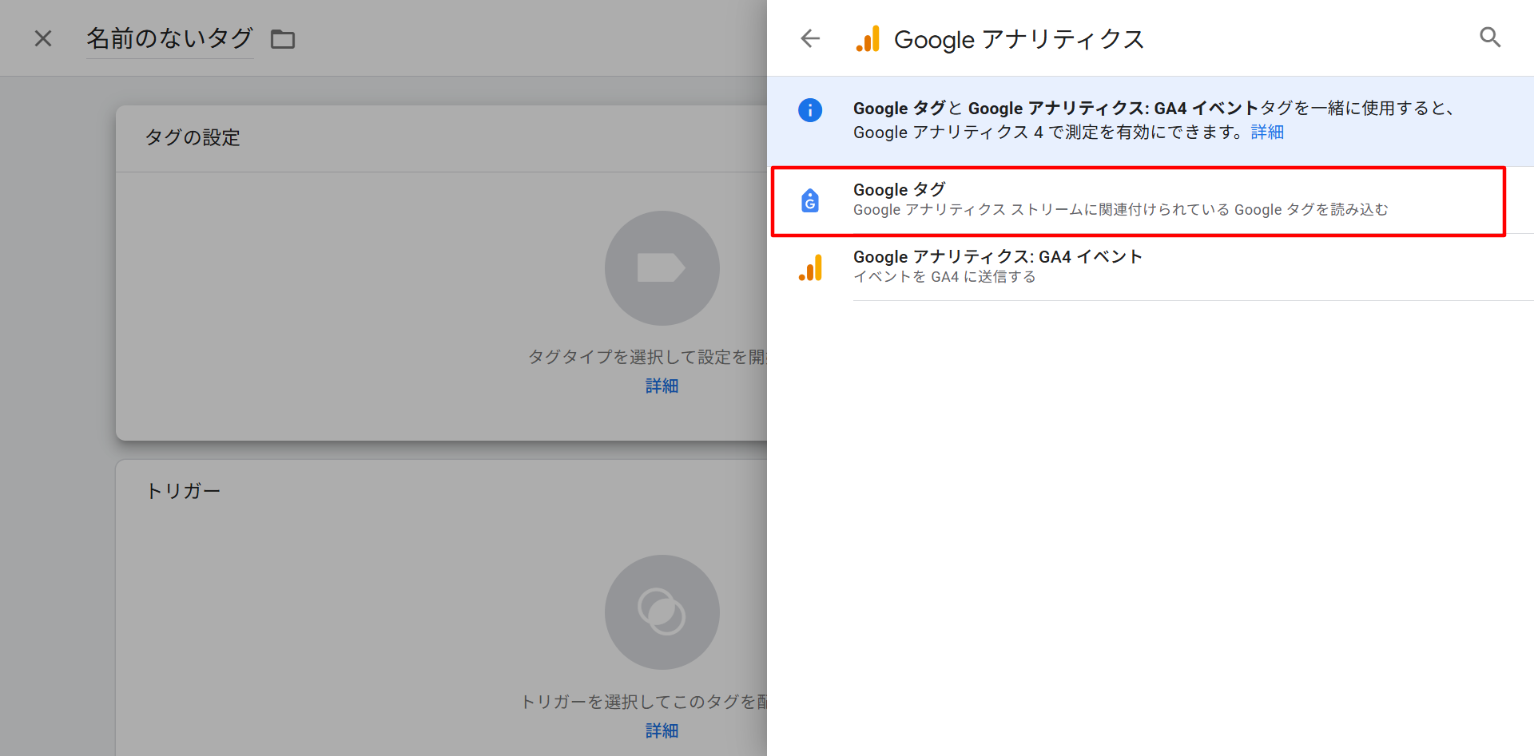Close the untitled tag editor
This screenshot has height=756, width=1534.
[x=43, y=38]
